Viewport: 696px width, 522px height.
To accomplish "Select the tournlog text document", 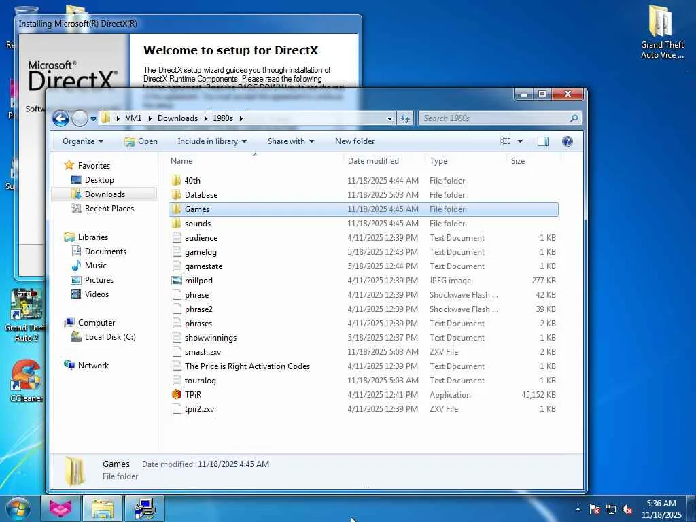I will point(363,381).
